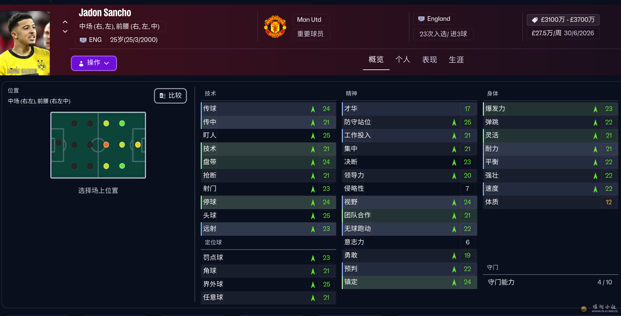Open the 操作 actions dropdown
Screen dimensions: 621x316
[94, 63]
